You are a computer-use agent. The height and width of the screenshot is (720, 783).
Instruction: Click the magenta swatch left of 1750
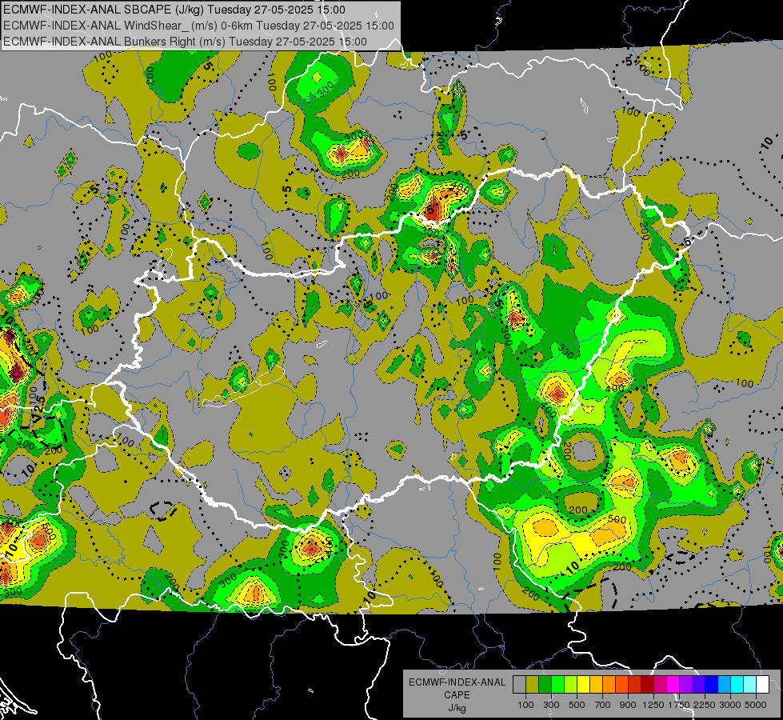click(673, 685)
